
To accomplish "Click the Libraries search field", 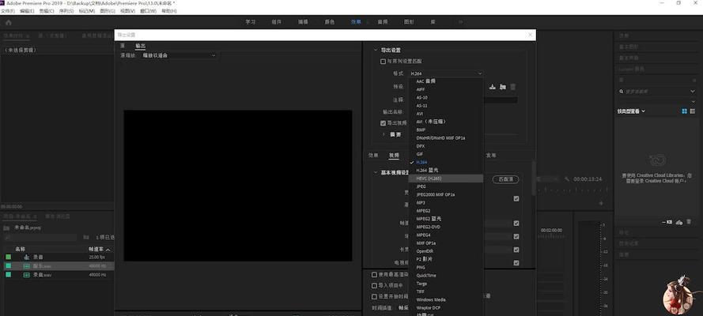I will [655, 92].
